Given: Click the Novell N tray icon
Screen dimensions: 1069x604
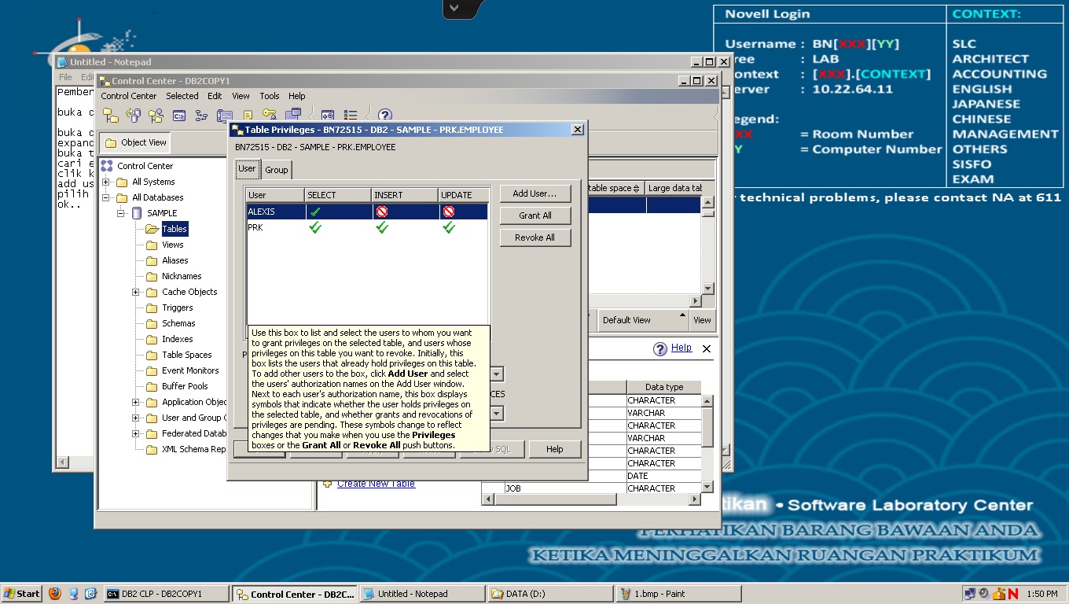Looking at the screenshot, I should (1013, 594).
